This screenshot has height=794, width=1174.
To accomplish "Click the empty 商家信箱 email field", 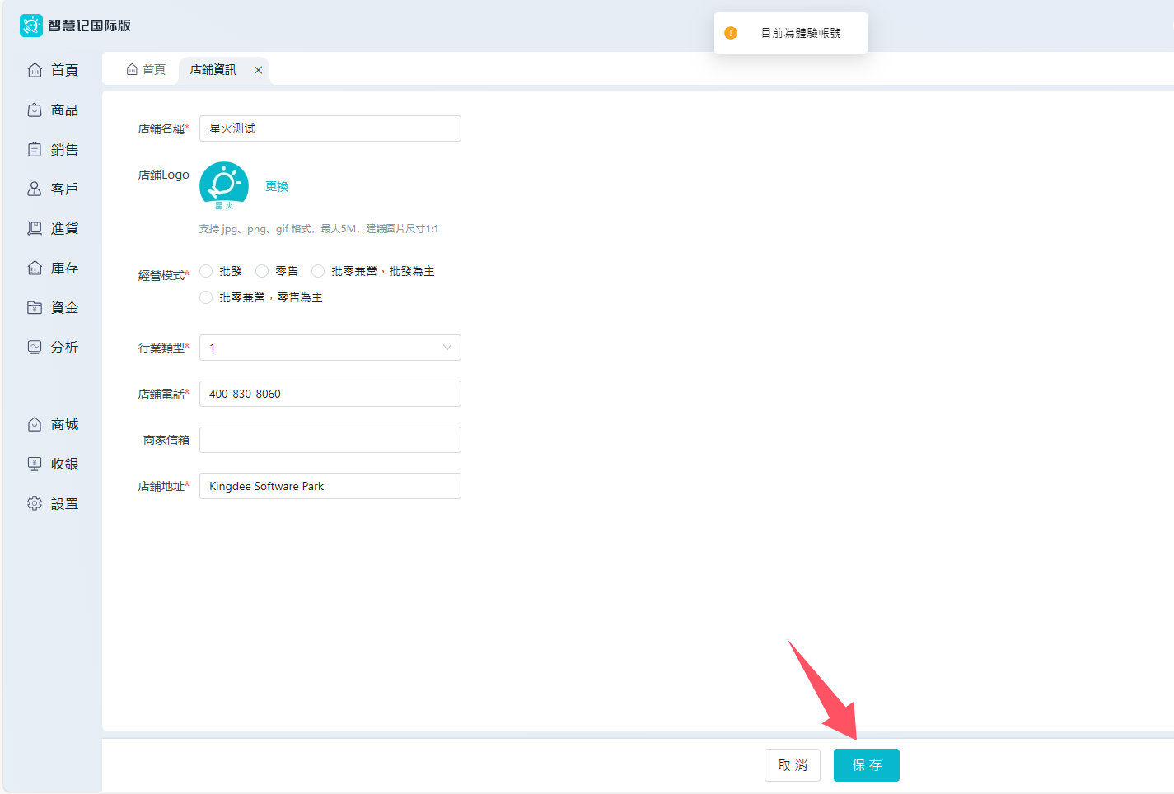I will click(x=330, y=440).
